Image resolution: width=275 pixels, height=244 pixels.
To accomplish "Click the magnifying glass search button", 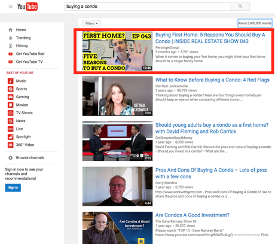I will [x=240, y=7].
